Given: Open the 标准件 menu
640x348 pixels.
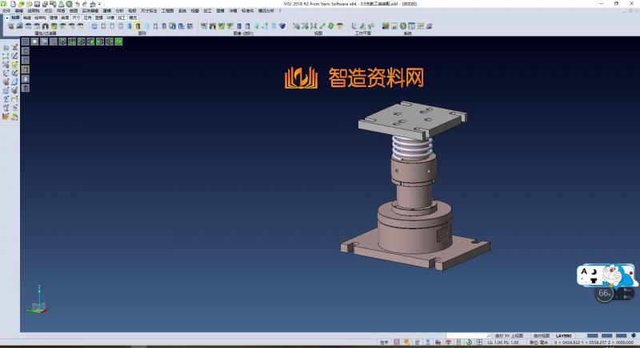Looking at the screenshot, I should pyautogui.click(x=247, y=11).
